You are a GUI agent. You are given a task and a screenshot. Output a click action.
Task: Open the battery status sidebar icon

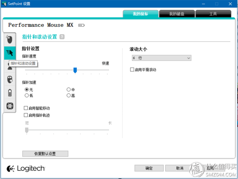10,93
